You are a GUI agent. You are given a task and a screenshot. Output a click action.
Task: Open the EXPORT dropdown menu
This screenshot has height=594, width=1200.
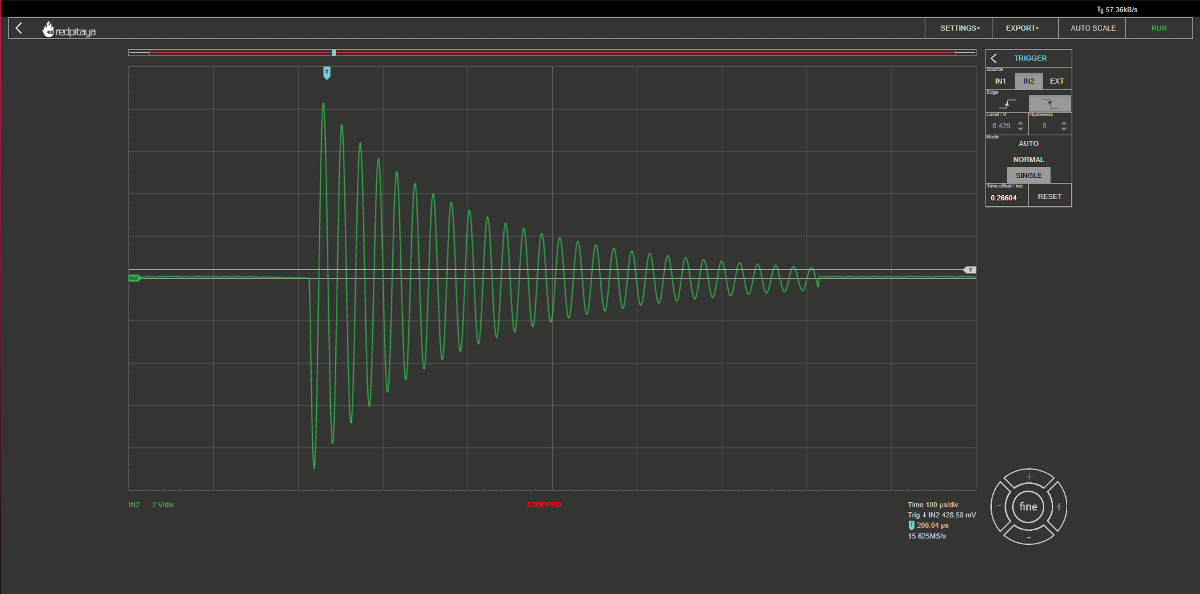pos(1022,28)
